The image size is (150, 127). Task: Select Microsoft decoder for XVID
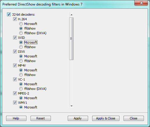pos(21,42)
